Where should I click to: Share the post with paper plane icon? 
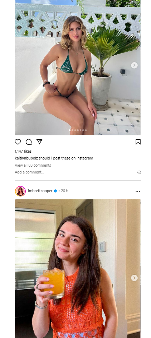pyautogui.click(x=39, y=142)
